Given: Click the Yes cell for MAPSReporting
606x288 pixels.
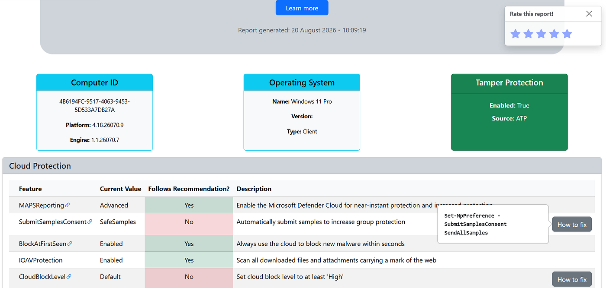Looking at the screenshot, I should (189, 205).
